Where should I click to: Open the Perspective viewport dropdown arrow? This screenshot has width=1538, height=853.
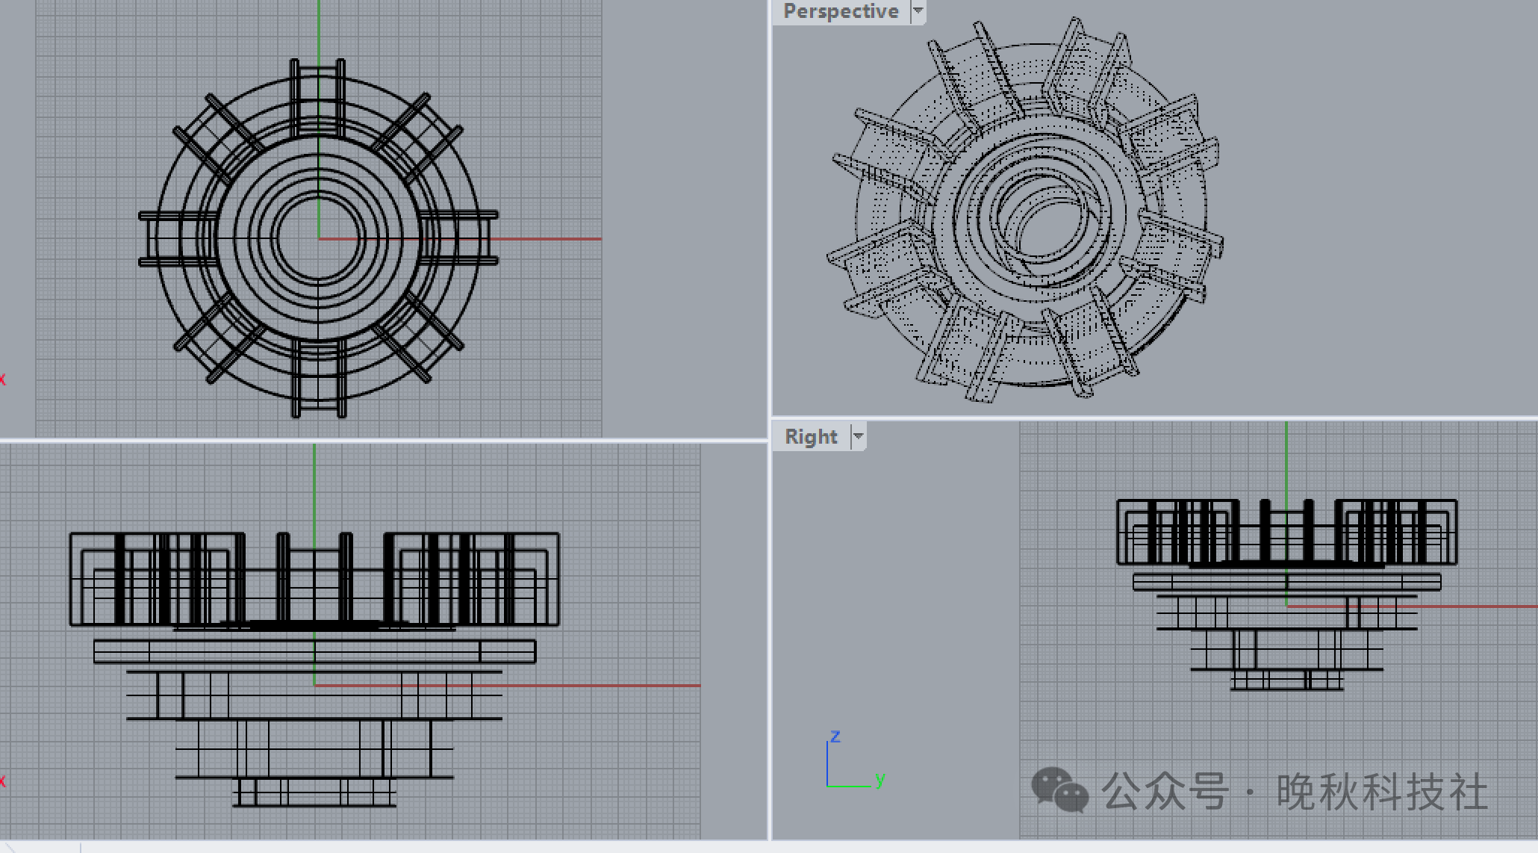[x=918, y=11]
